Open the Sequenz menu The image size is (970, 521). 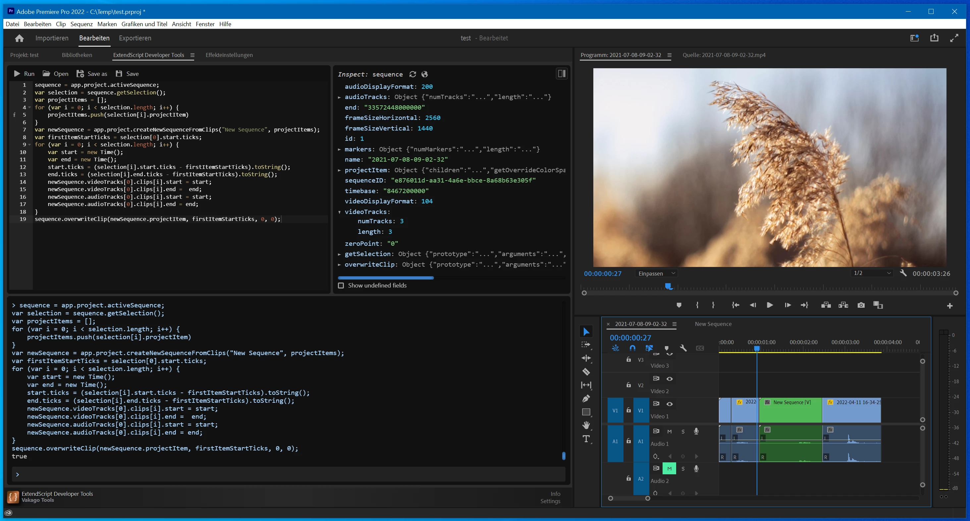(x=81, y=24)
